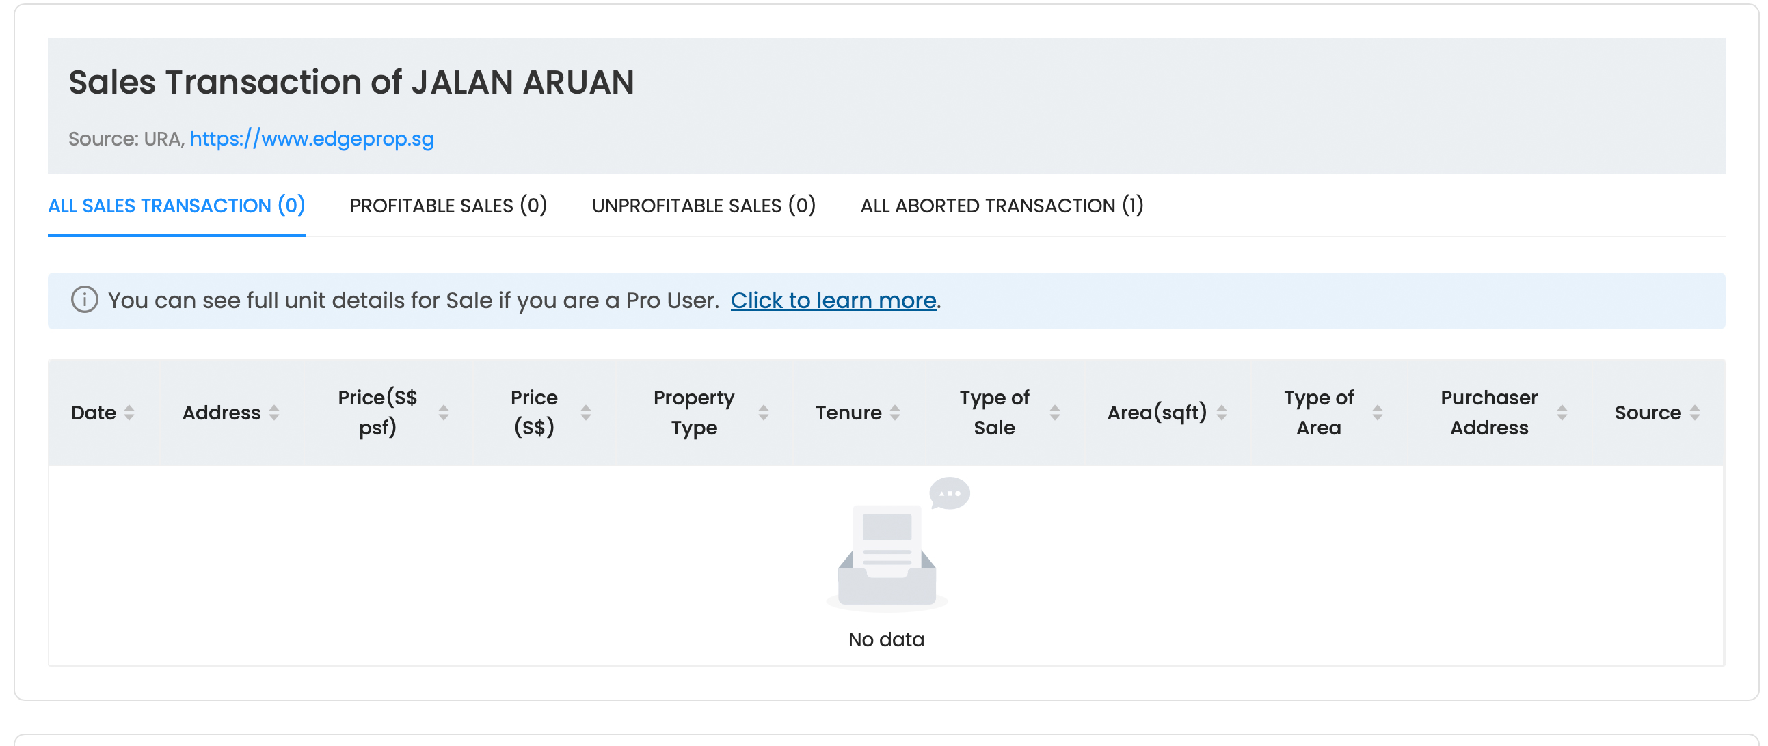Sort by Price (S$ psf) sort icon
Viewport: 1768px width, 746px height.
click(x=444, y=413)
